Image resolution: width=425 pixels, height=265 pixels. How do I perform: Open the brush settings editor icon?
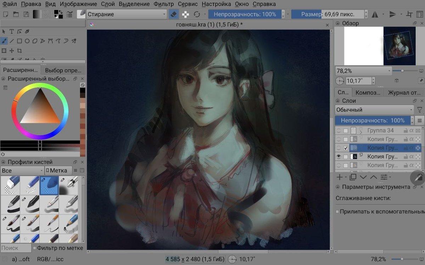coord(69,14)
